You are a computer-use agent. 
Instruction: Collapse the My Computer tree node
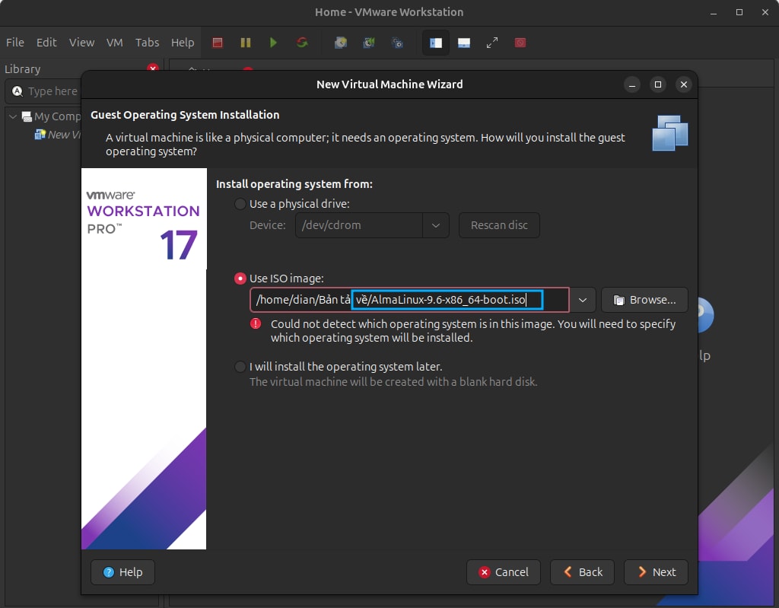click(13, 116)
